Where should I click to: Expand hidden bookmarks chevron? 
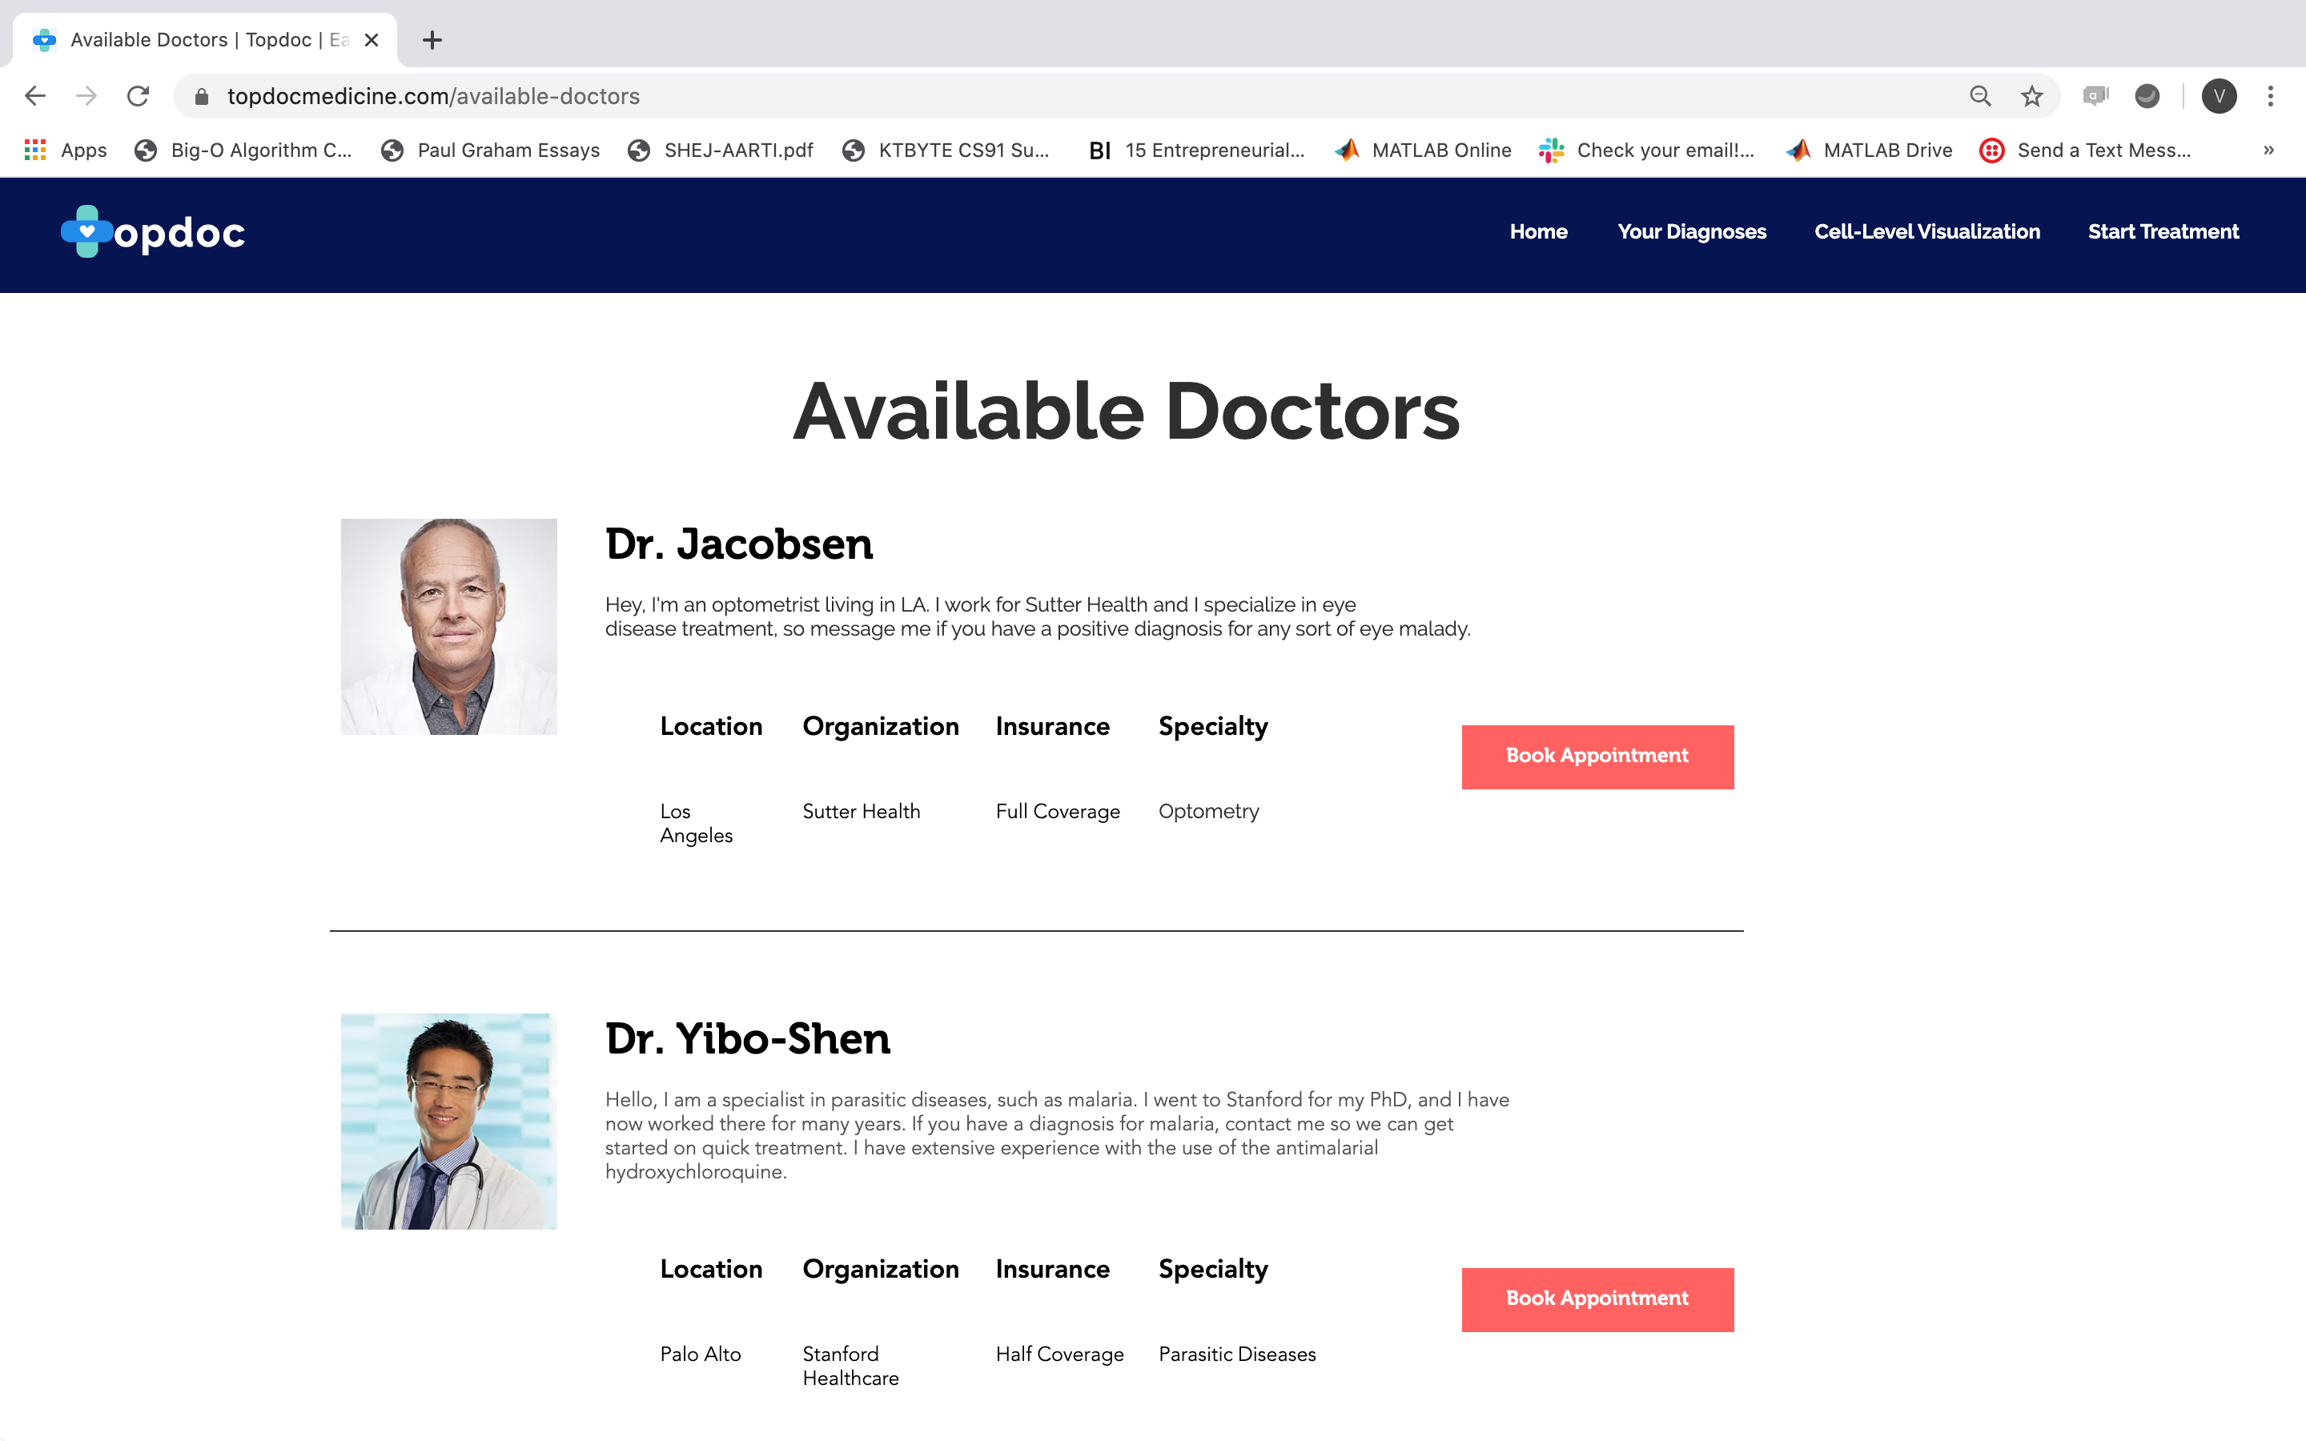tap(2268, 150)
